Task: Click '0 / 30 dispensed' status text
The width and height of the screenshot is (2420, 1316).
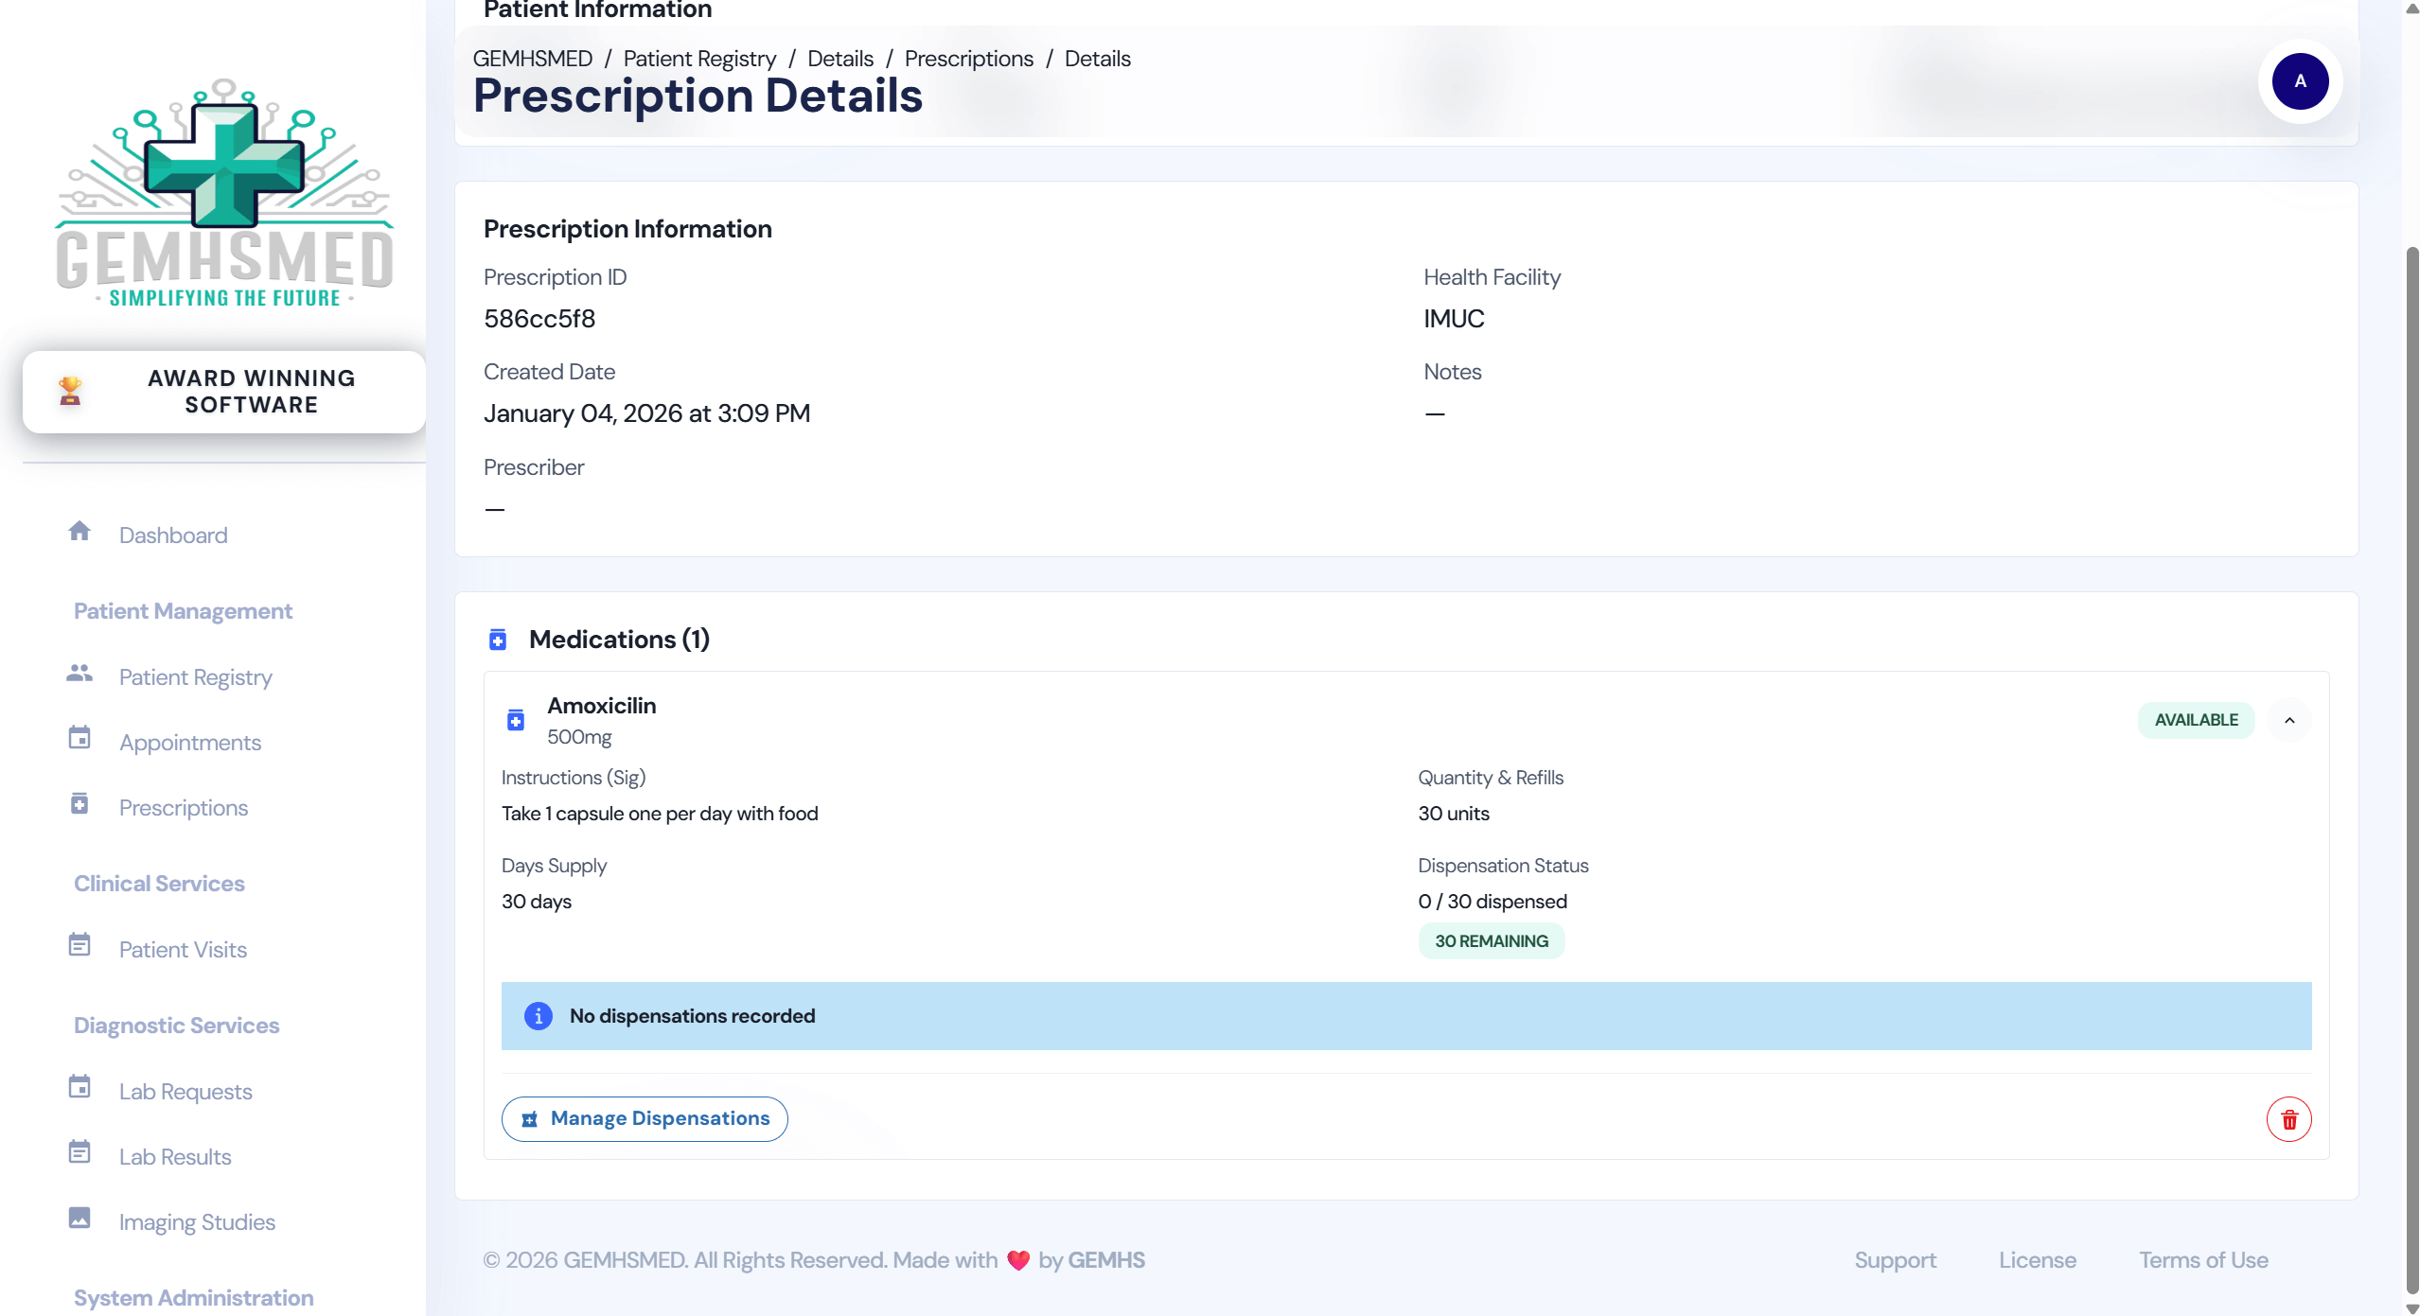Action: click(1493, 902)
